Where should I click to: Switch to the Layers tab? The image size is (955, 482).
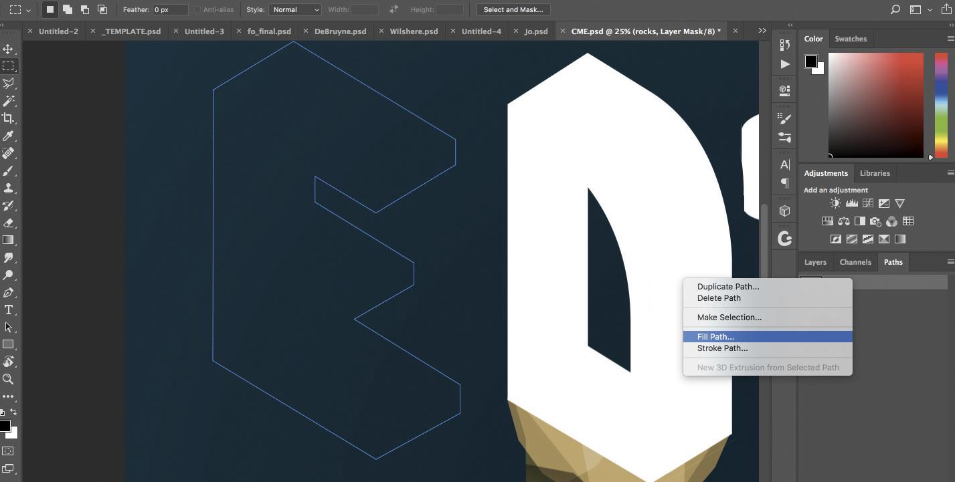click(815, 262)
